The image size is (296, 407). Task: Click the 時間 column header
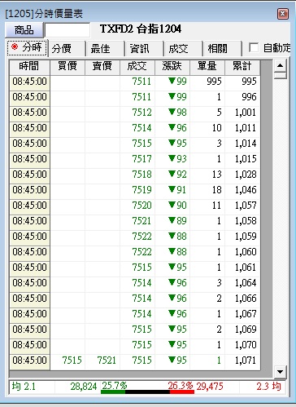tap(29, 67)
